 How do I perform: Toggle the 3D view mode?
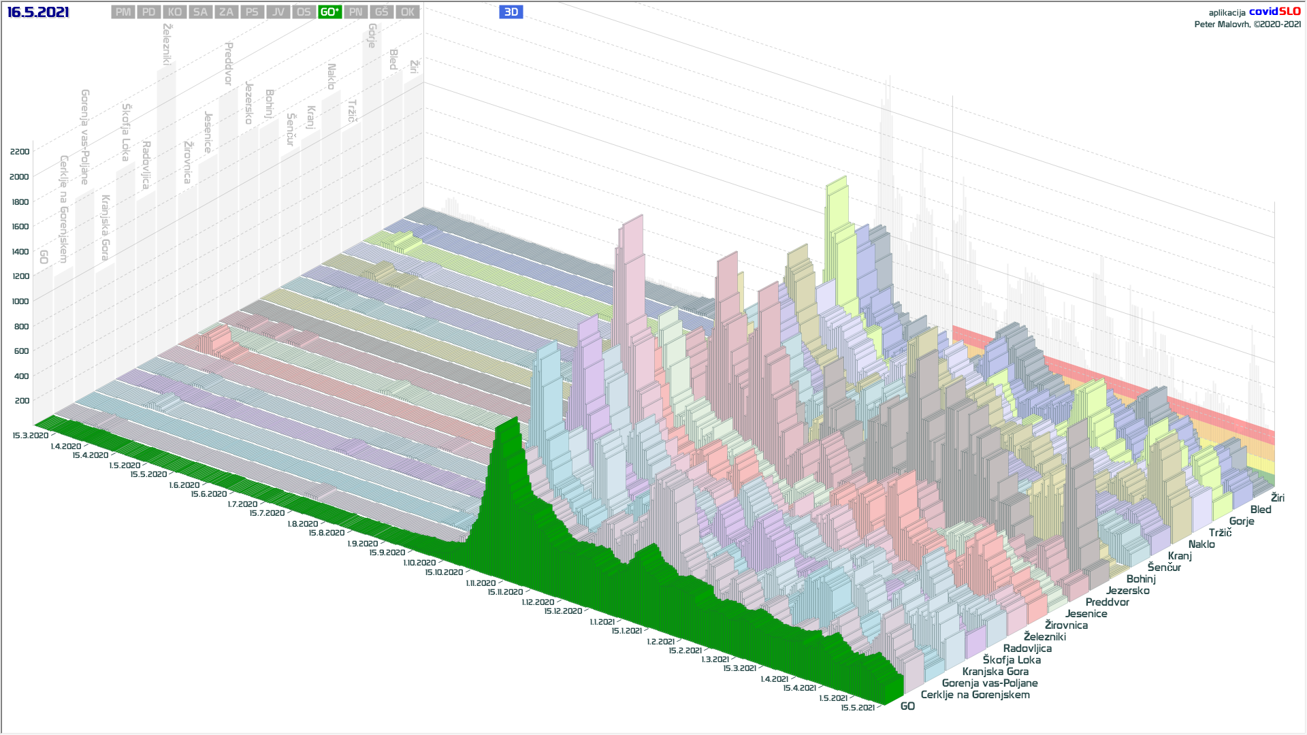pos(511,12)
